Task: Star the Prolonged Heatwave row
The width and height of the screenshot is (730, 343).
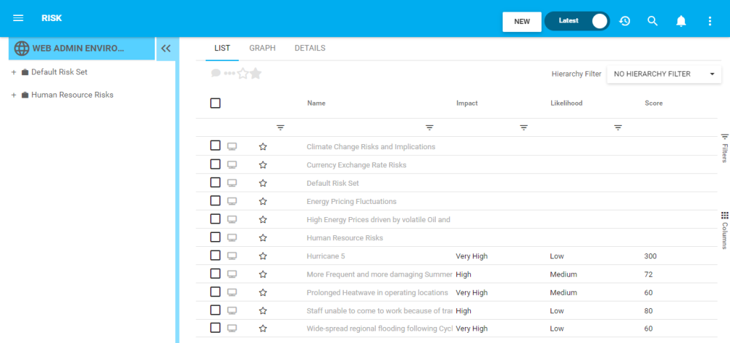Action: click(263, 293)
